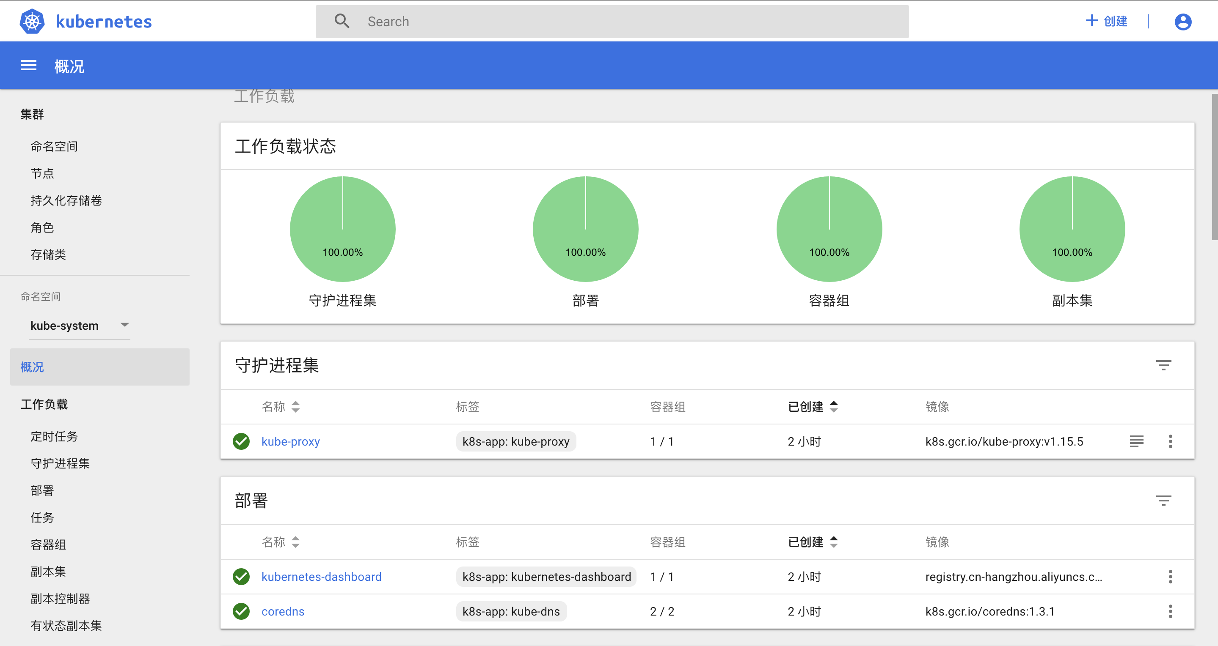Click the filter icon for 部署 table

point(1163,501)
